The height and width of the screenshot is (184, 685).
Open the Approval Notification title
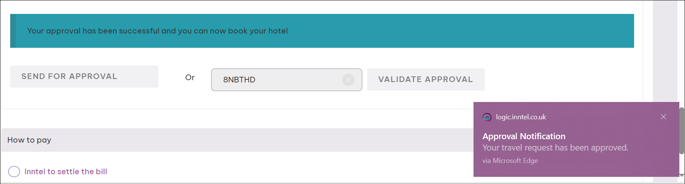[524, 136]
